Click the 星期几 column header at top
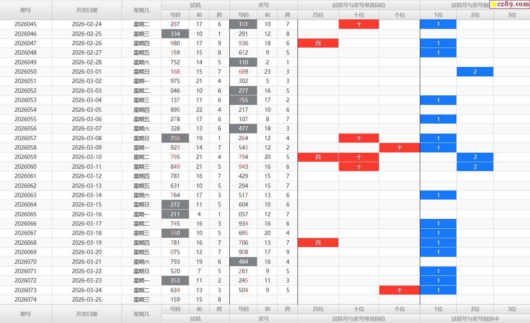The image size is (530, 323). 141,10
